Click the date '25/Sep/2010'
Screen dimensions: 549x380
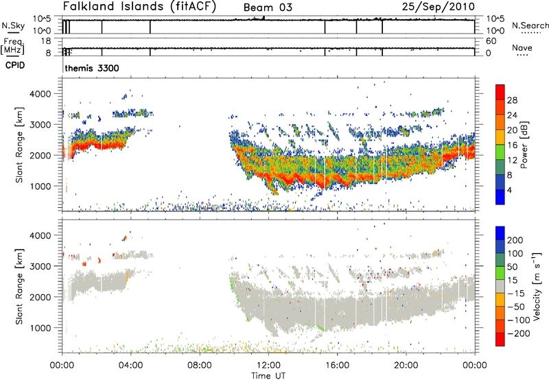(x=439, y=7)
